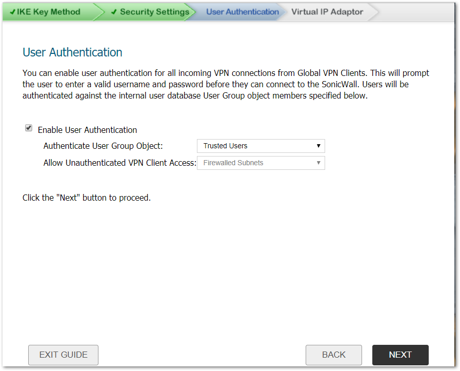Click the Enable User Authentication label text
Viewport: 460px width, 371px height.
coord(87,130)
